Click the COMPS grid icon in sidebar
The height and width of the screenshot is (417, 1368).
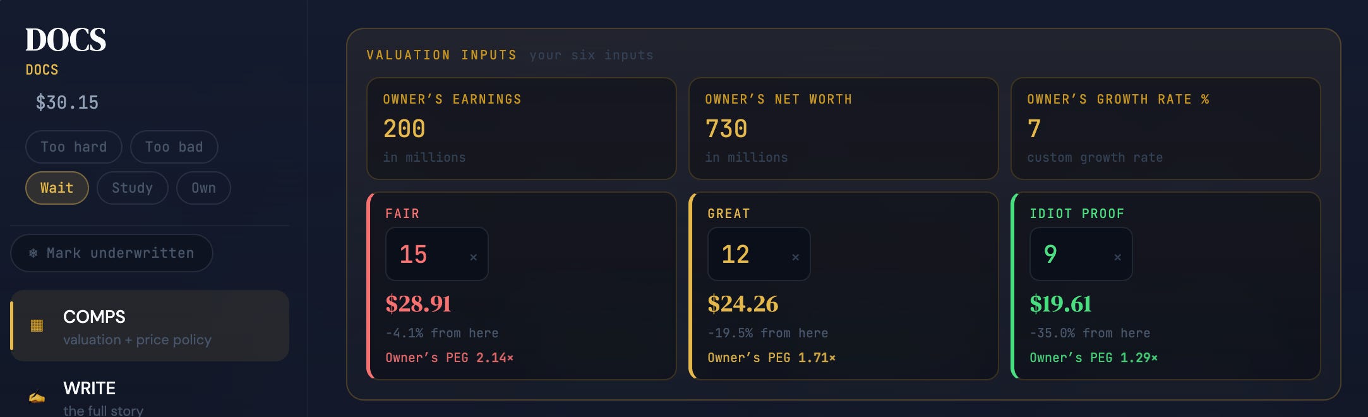pos(37,325)
